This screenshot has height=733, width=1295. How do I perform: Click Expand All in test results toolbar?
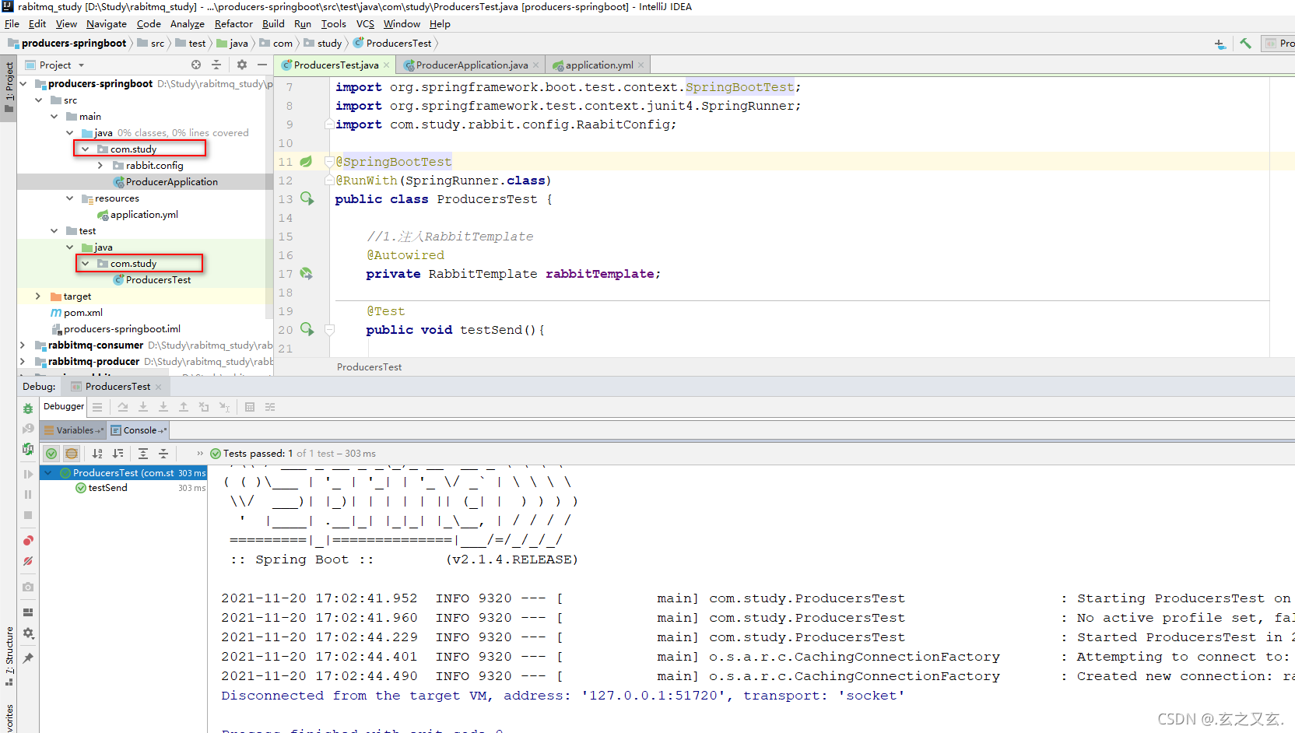[143, 454]
